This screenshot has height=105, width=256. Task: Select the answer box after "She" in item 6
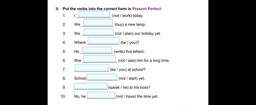pos(99,59)
